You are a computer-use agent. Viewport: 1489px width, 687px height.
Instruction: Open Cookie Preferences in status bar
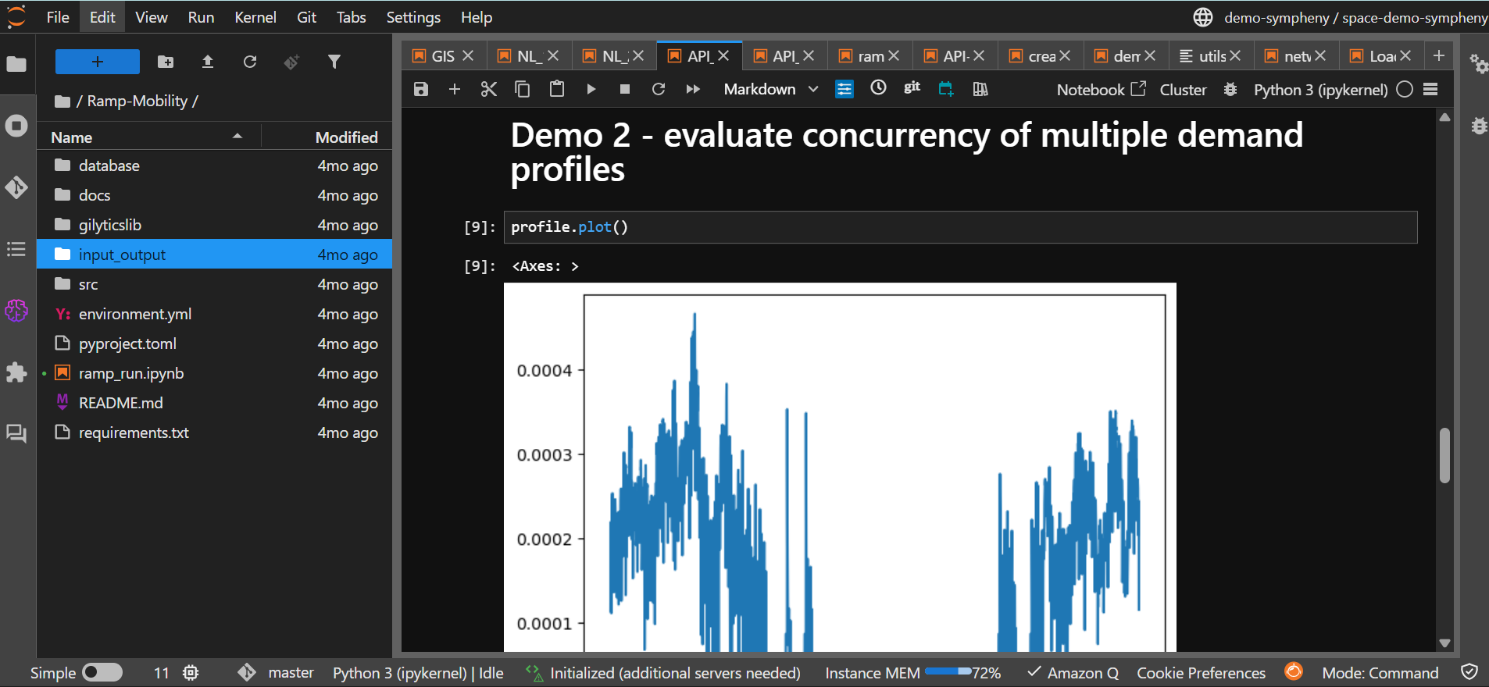(1201, 673)
